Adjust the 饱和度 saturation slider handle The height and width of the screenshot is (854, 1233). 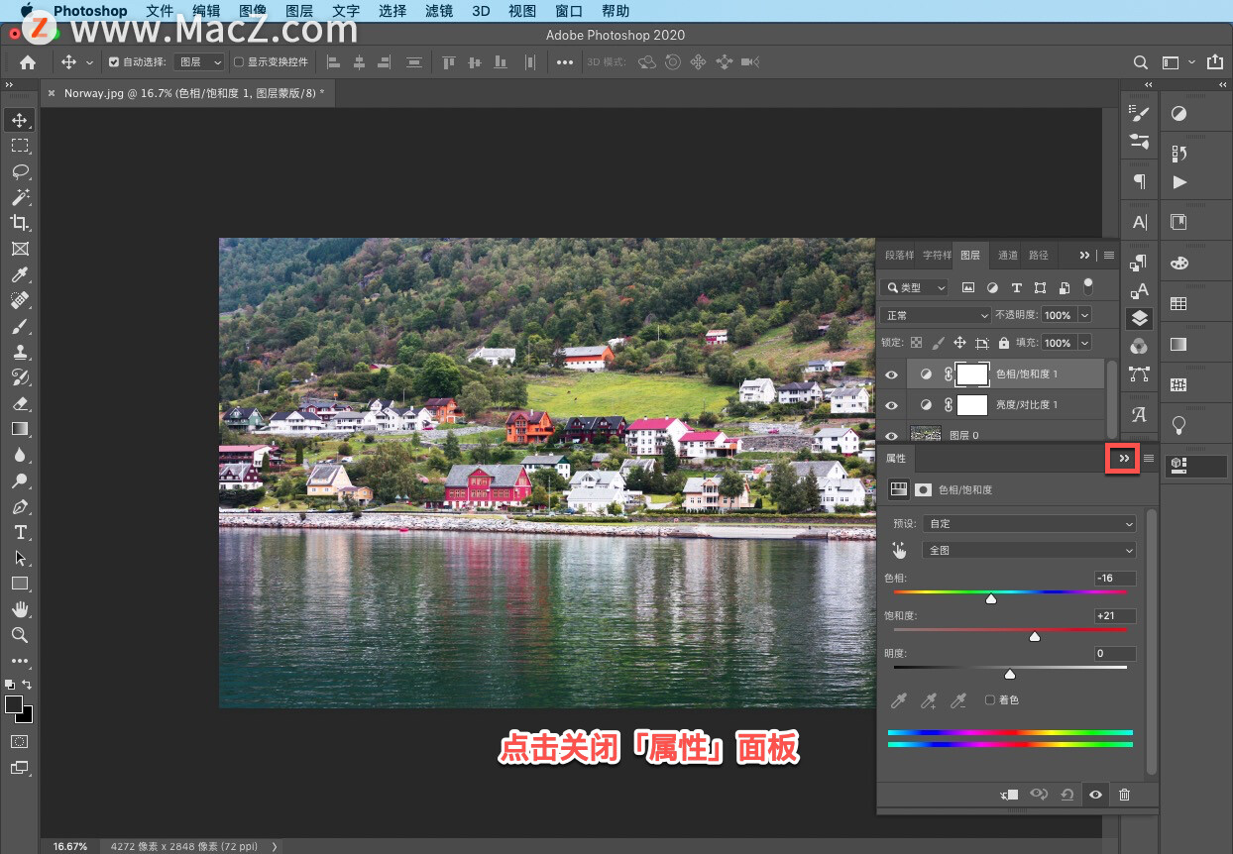(x=1035, y=636)
